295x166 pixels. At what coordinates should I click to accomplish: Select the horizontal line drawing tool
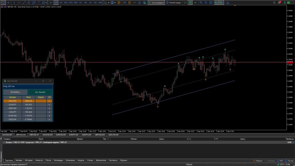(x=19, y=3)
